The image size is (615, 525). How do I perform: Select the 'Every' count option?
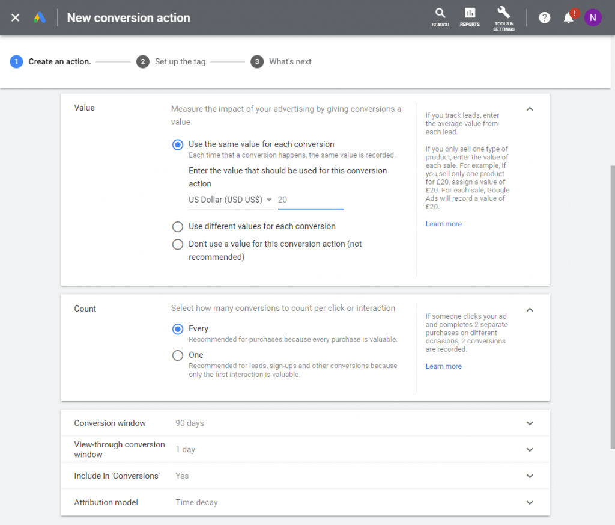178,329
